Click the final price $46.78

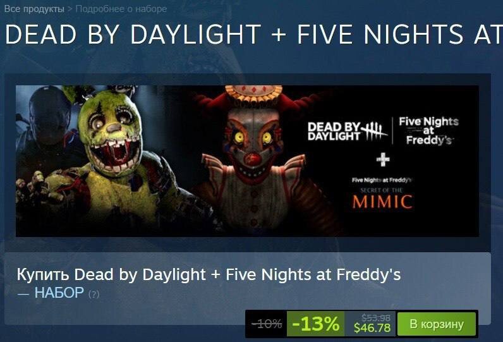click(x=372, y=327)
